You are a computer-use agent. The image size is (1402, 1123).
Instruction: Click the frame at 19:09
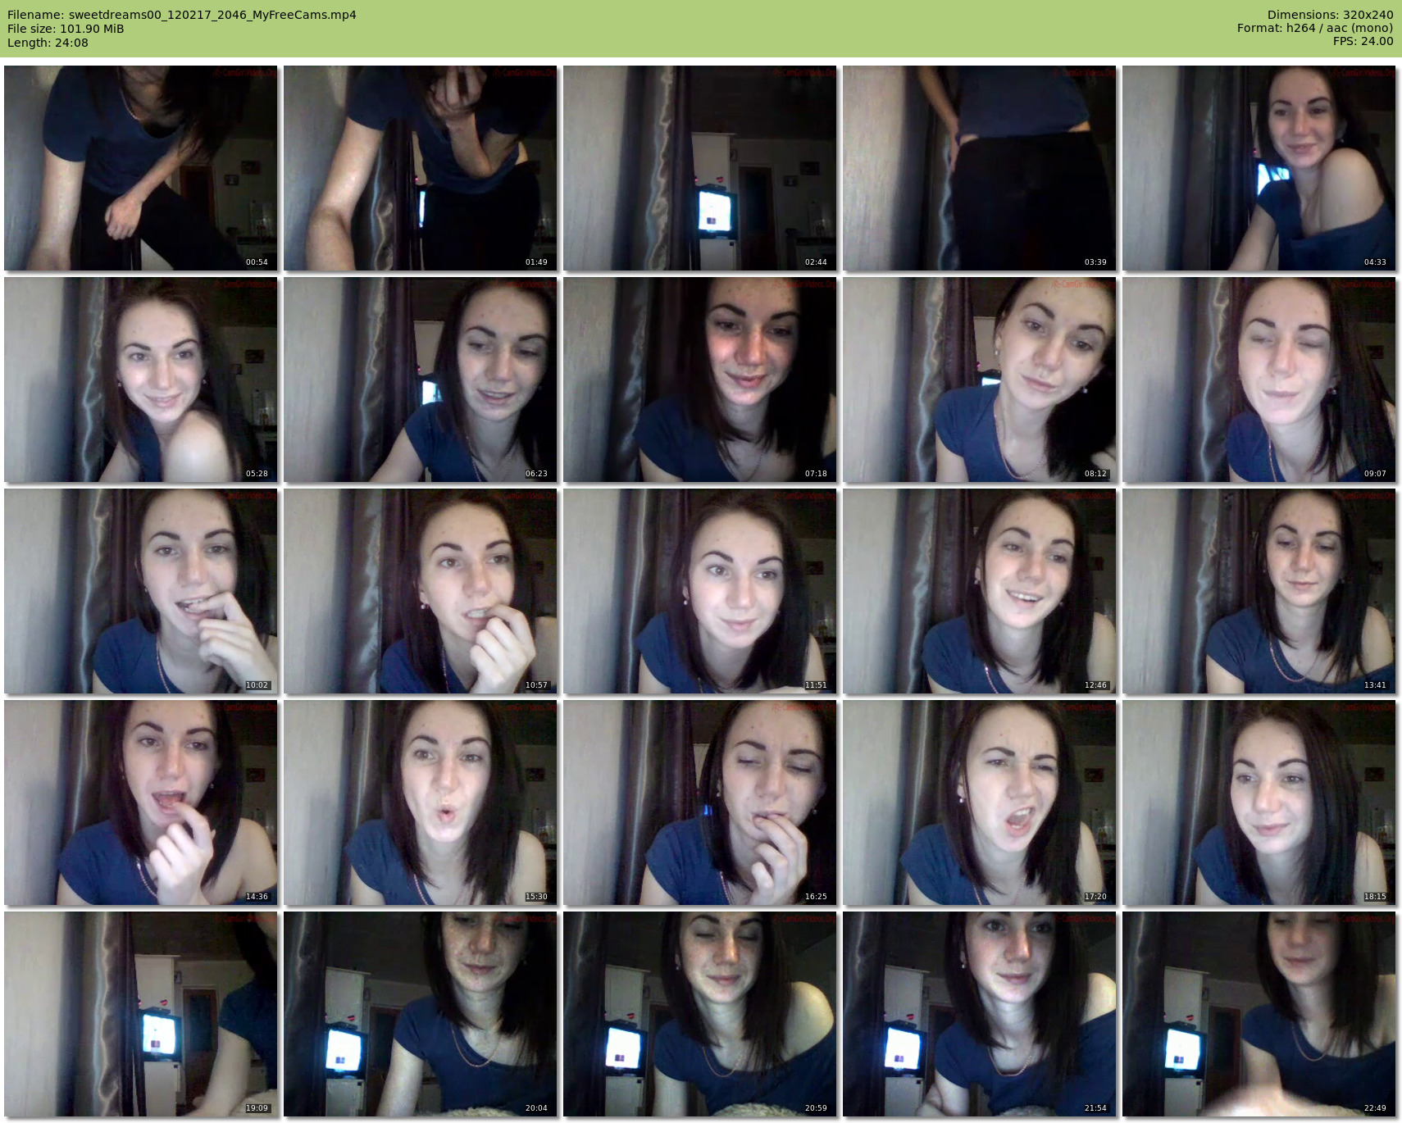(141, 1014)
